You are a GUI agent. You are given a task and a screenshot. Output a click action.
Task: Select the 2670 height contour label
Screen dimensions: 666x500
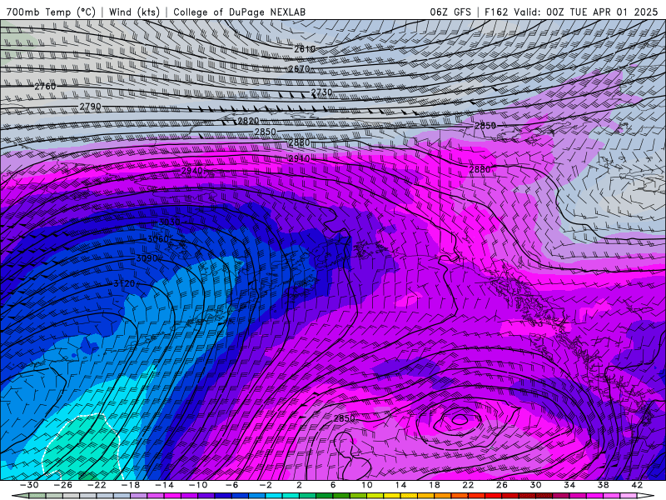point(299,69)
